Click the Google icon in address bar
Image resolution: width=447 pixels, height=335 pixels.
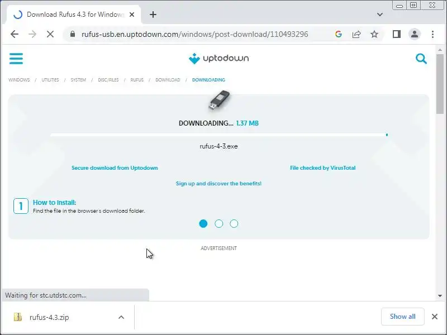point(339,34)
